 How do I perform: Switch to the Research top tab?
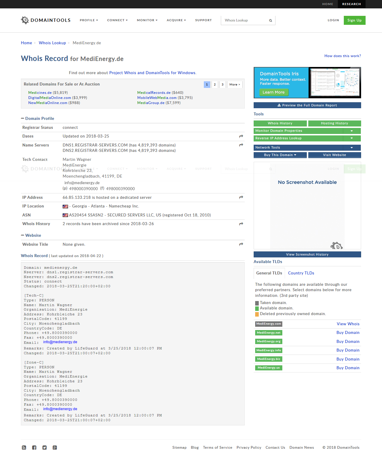pos(352,4)
